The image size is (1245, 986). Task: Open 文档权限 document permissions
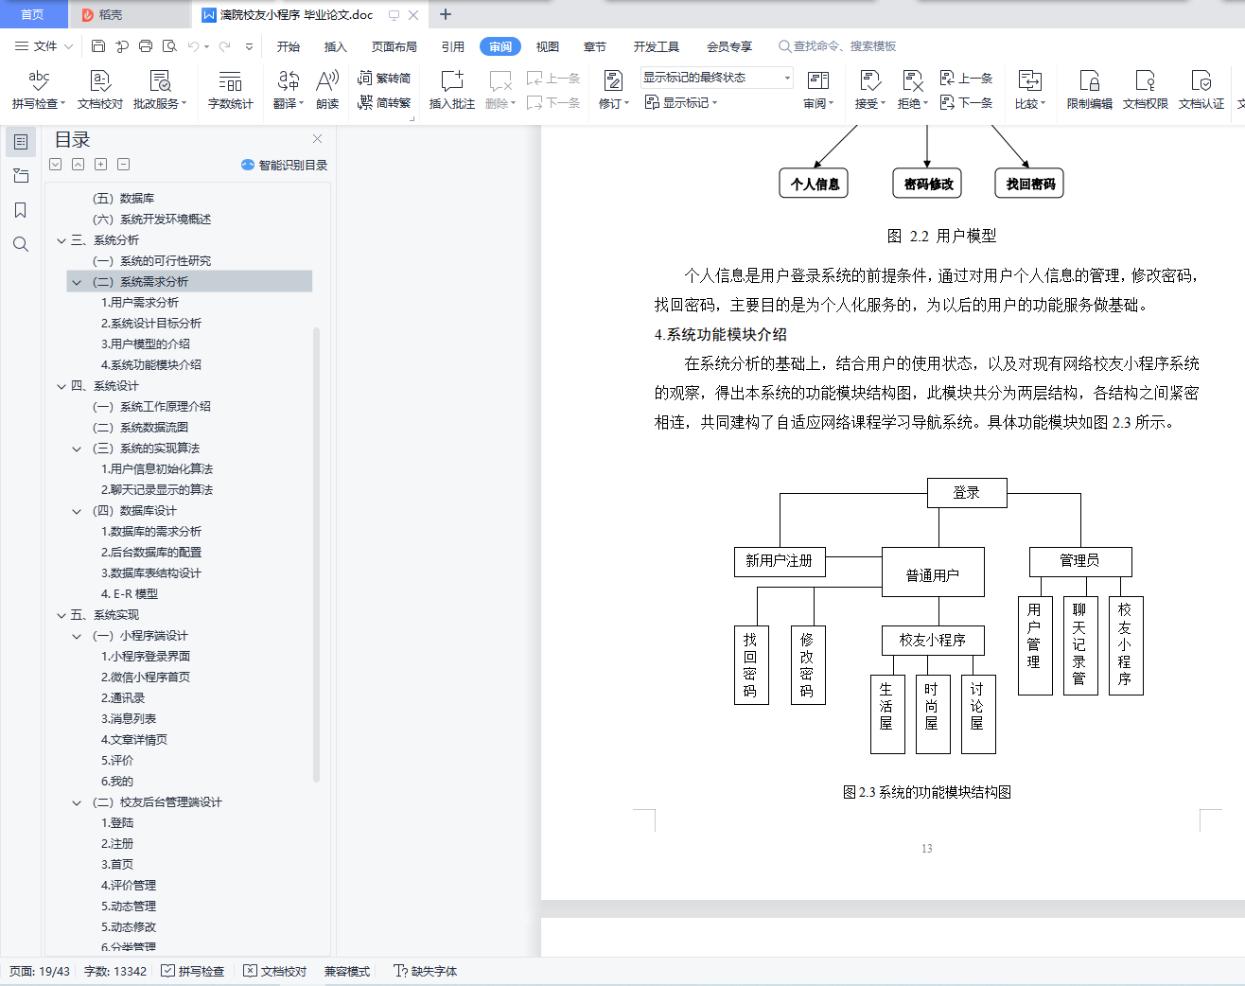tap(1145, 90)
